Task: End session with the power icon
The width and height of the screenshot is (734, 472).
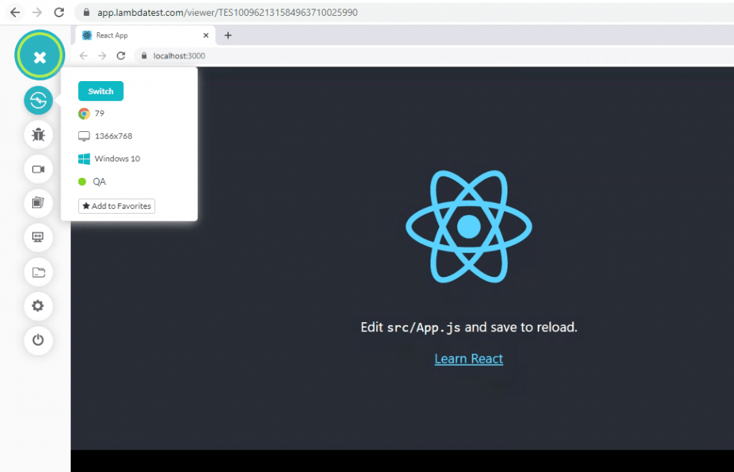Action: click(38, 340)
